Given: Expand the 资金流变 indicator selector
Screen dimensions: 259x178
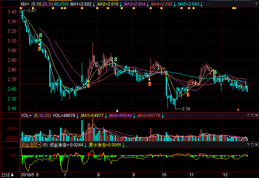Looking at the screenshot, I should (x=30, y=145).
